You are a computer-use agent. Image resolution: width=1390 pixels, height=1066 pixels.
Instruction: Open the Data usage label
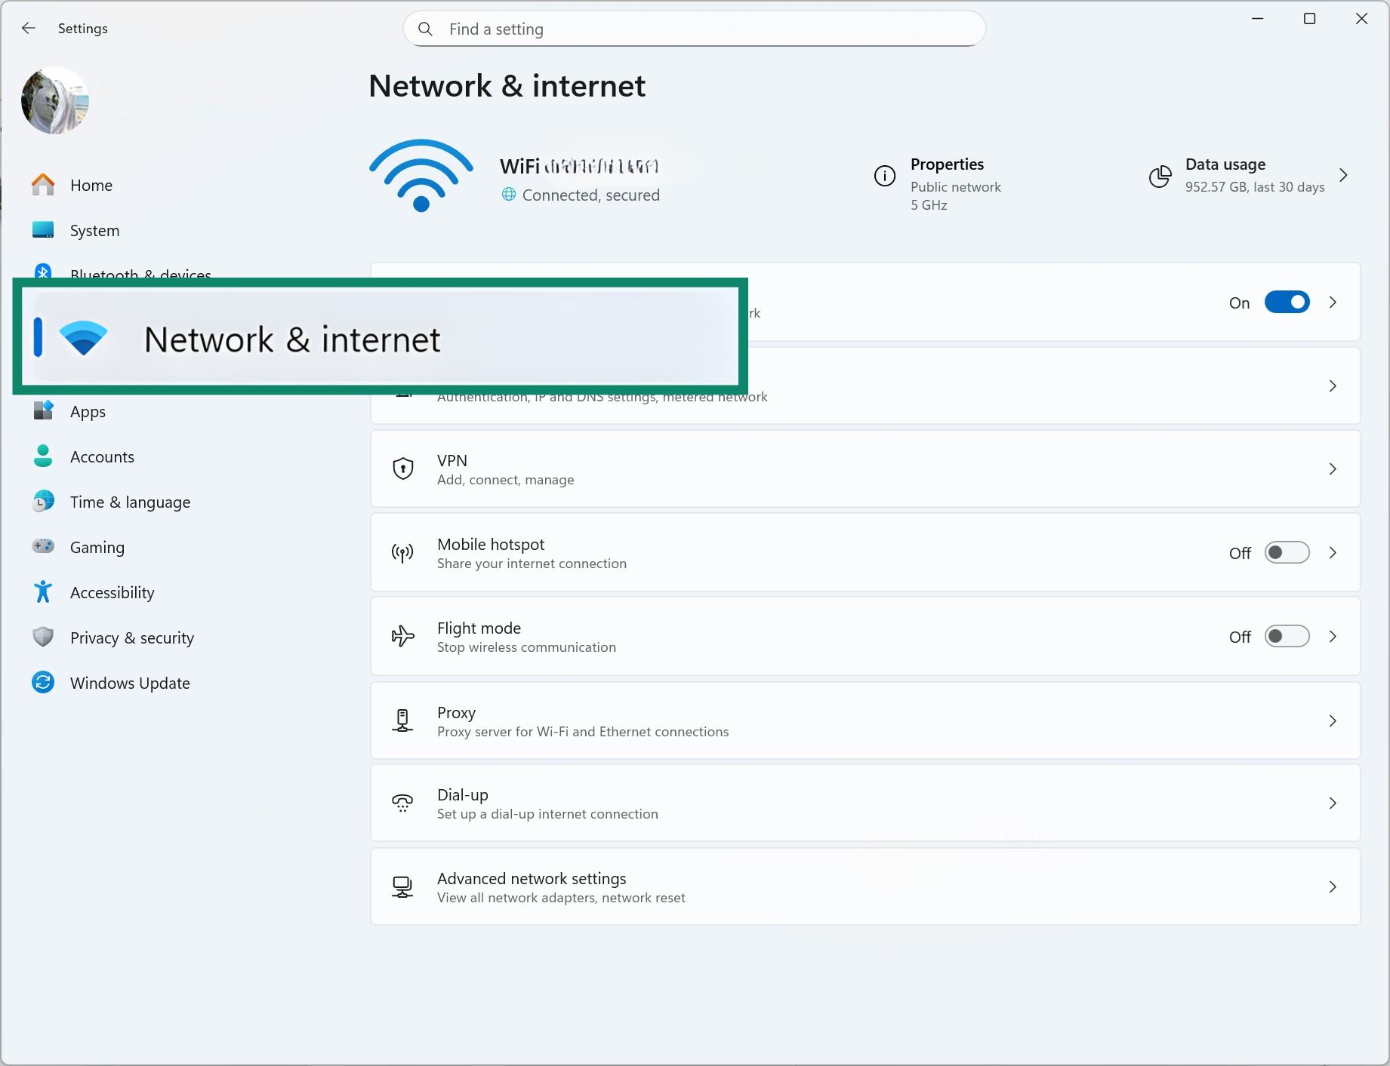point(1225,164)
